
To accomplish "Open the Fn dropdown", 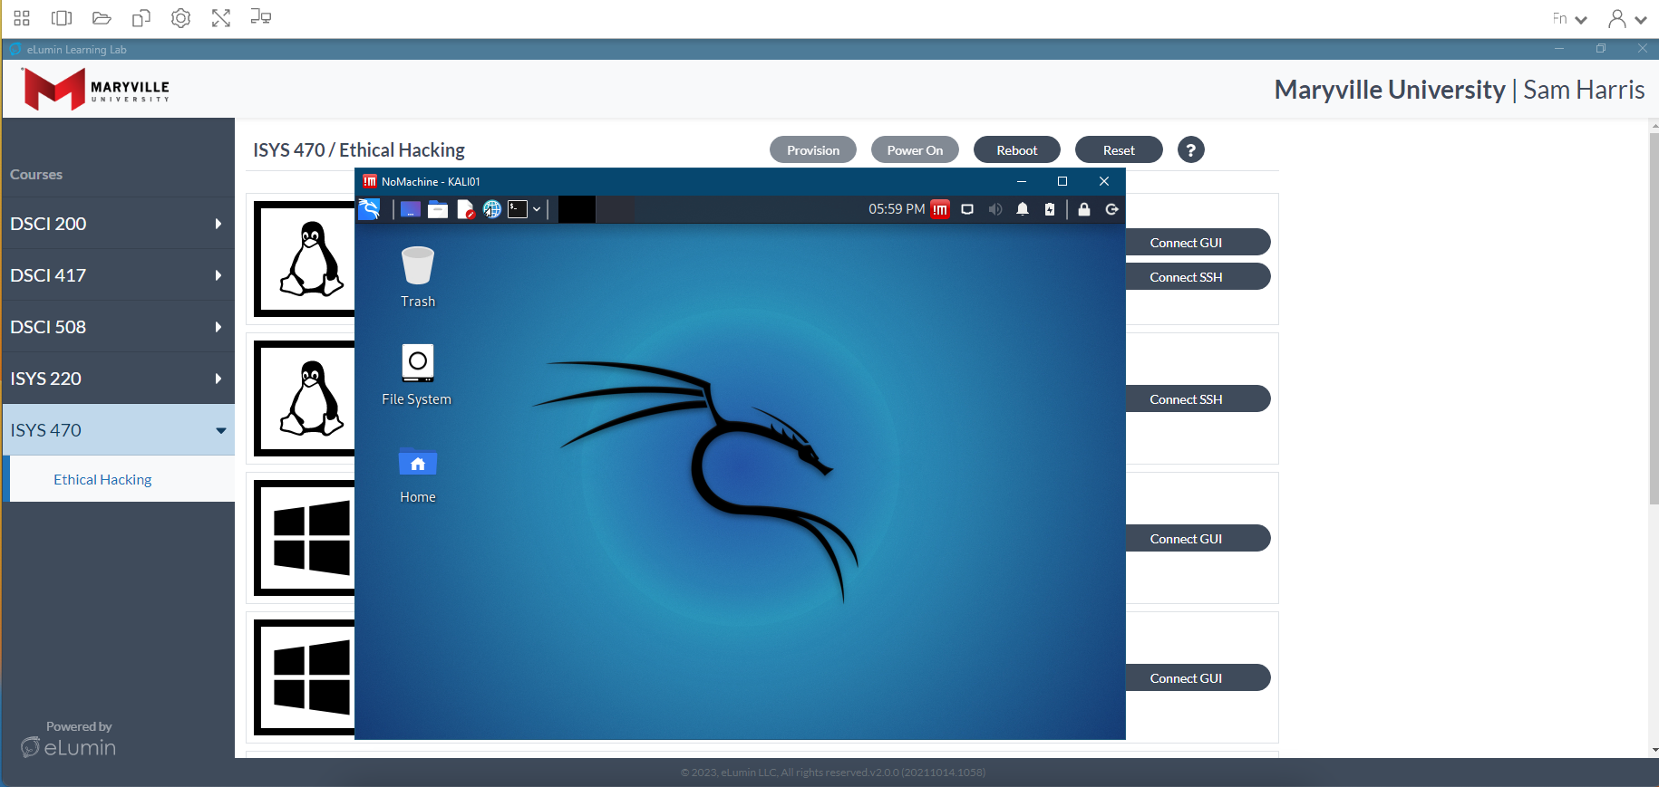I will click(x=1569, y=18).
